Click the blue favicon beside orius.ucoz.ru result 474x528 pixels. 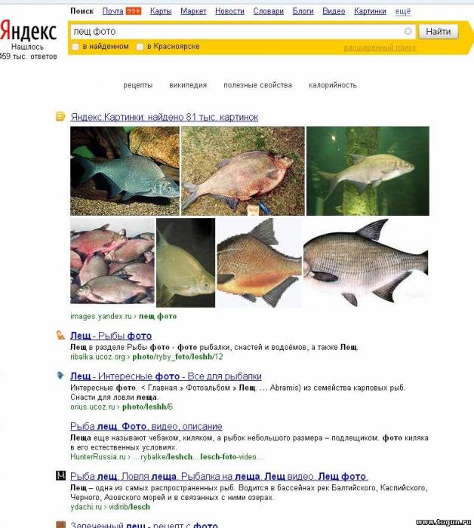pyautogui.click(x=60, y=375)
